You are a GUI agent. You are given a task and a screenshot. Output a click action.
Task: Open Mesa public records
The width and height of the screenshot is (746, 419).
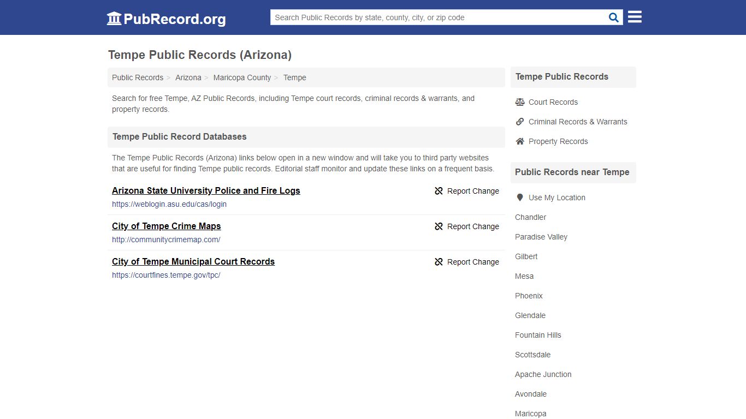point(524,276)
